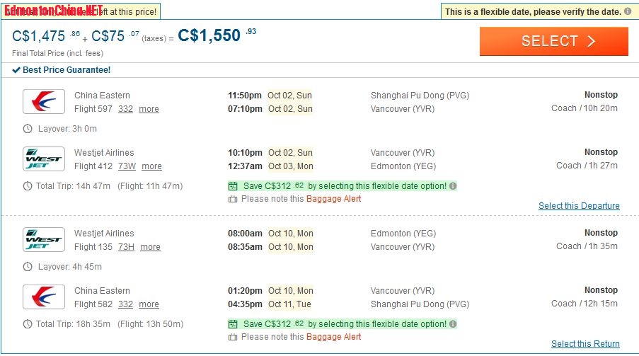Expand 'more' details for WestJet Flight 412

[x=151, y=166]
